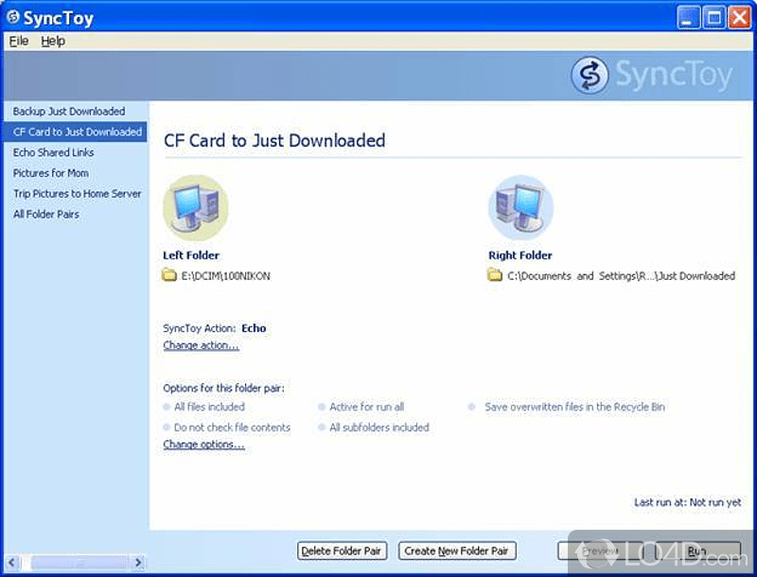Click the Echo action value text
Image resolution: width=757 pixels, height=577 pixels.
(x=254, y=328)
